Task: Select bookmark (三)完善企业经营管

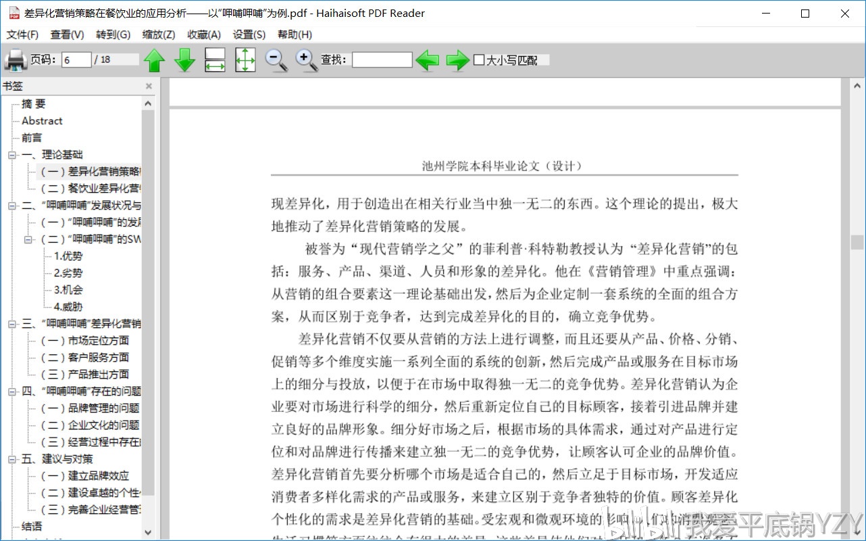Action: [91, 510]
